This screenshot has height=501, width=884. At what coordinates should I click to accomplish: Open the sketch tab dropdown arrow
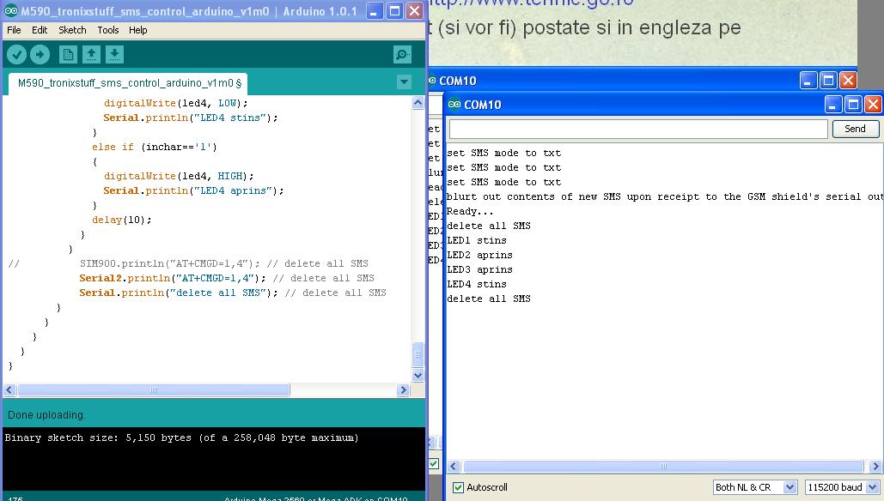click(404, 81)
